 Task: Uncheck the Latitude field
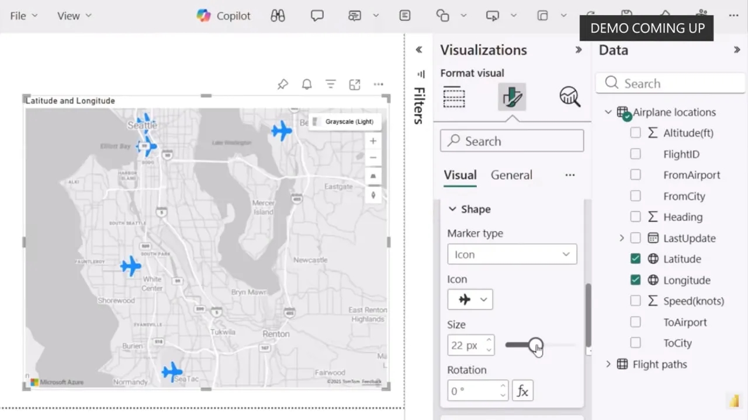click(635, 259)
